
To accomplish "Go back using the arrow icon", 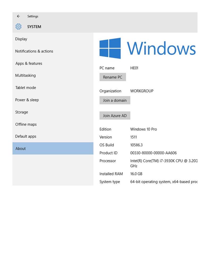I will [x=18, y=16].
